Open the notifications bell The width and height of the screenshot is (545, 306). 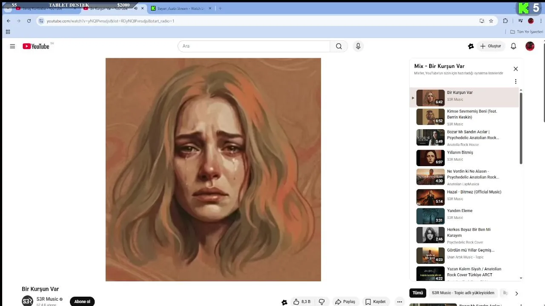click(513, 46)
